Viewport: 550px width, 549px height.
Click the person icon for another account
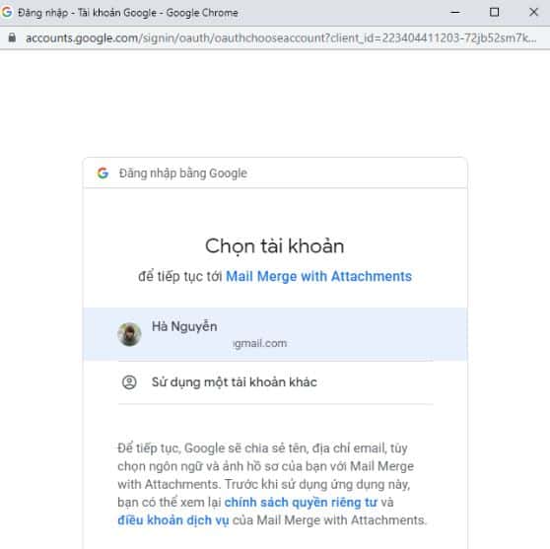129,382
